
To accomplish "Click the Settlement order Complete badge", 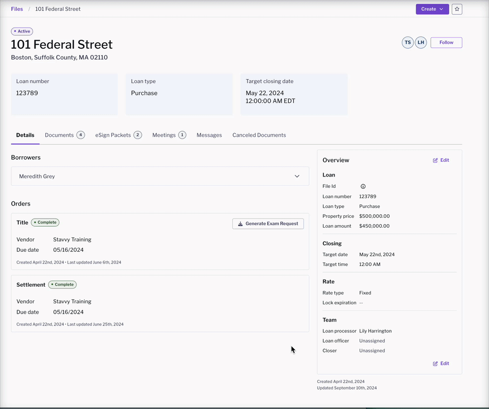I will (62, 285).
